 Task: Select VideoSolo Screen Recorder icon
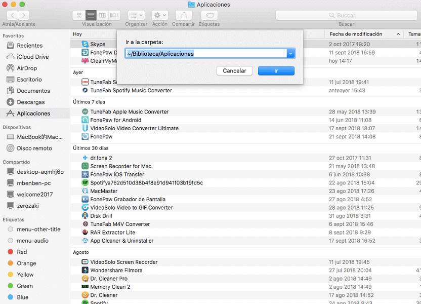85,262
